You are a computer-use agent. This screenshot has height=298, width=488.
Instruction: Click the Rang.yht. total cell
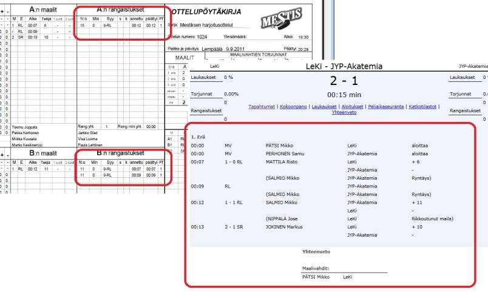coord(86,127)
